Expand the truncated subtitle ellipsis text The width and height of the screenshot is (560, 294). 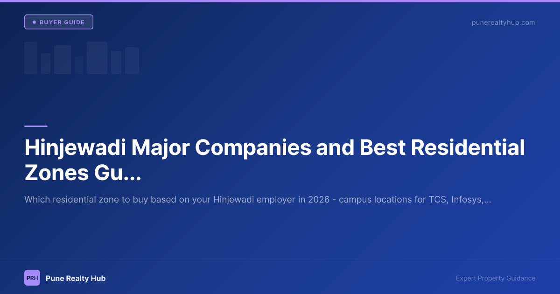(486, 199)
